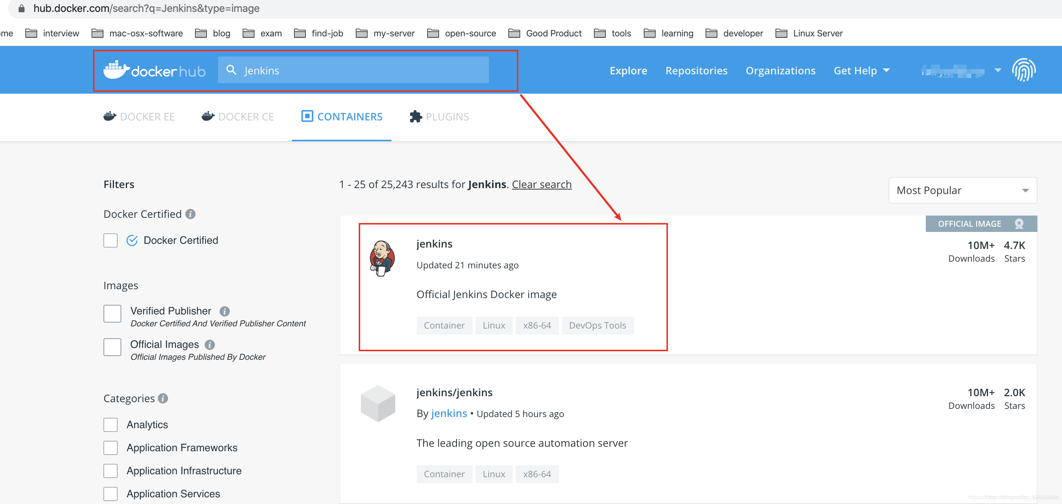Click the '4.7K Stars' count
The height and width of the screenshot is (504, 1062).
[1014, 252]
